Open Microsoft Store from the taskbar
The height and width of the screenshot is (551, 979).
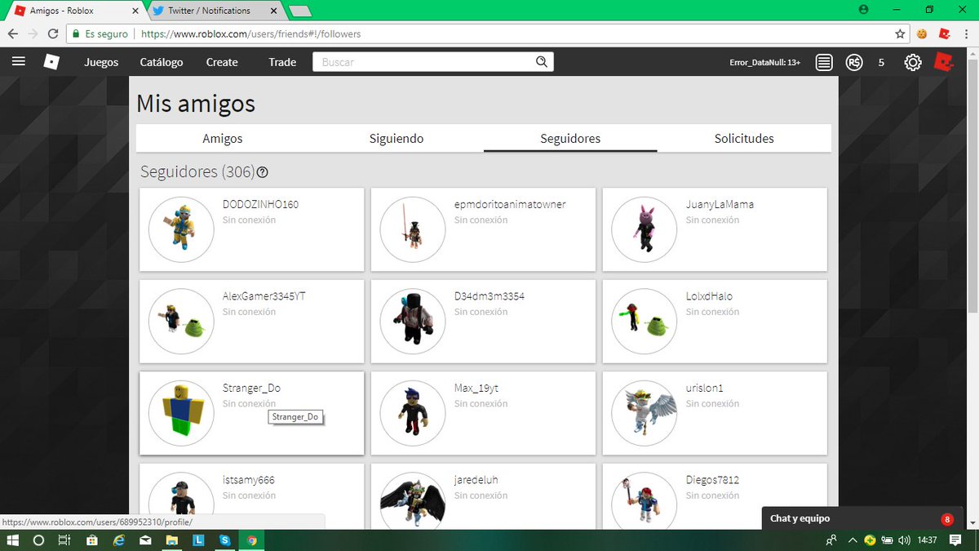(92, 540)
